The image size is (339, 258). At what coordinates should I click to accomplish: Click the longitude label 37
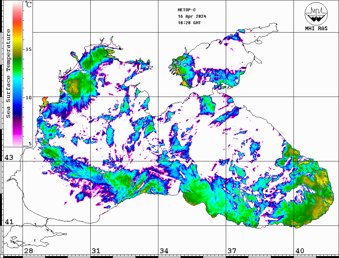[x=232, y=251]
